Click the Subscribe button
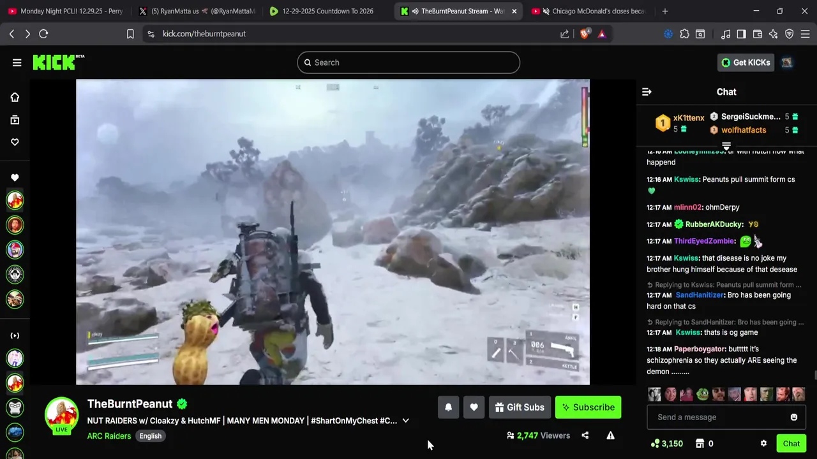Viewport: 817px width, 459px height. [588, 407]
